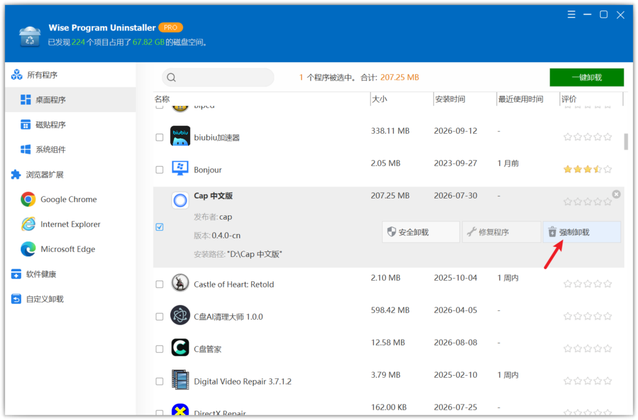Tick the C盘管家 checkbox
This screenshot has height=420, width=638.
pos(159,349)
